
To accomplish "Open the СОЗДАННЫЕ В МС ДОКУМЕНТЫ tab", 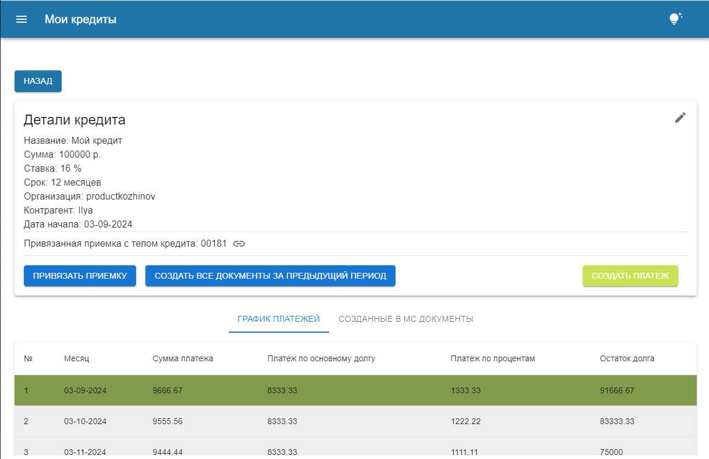I will point(405,319).
